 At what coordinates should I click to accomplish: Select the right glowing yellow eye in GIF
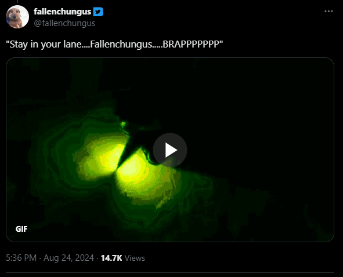tap(133, 172)
